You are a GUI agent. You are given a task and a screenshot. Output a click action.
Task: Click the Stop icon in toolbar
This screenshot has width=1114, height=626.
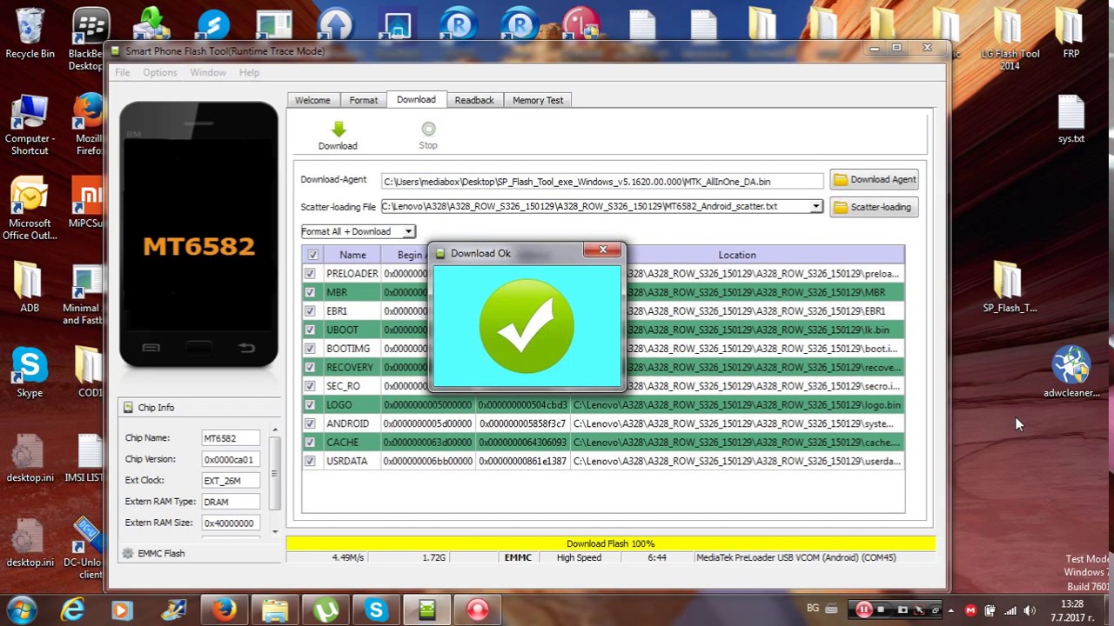(x=428, y=129)
